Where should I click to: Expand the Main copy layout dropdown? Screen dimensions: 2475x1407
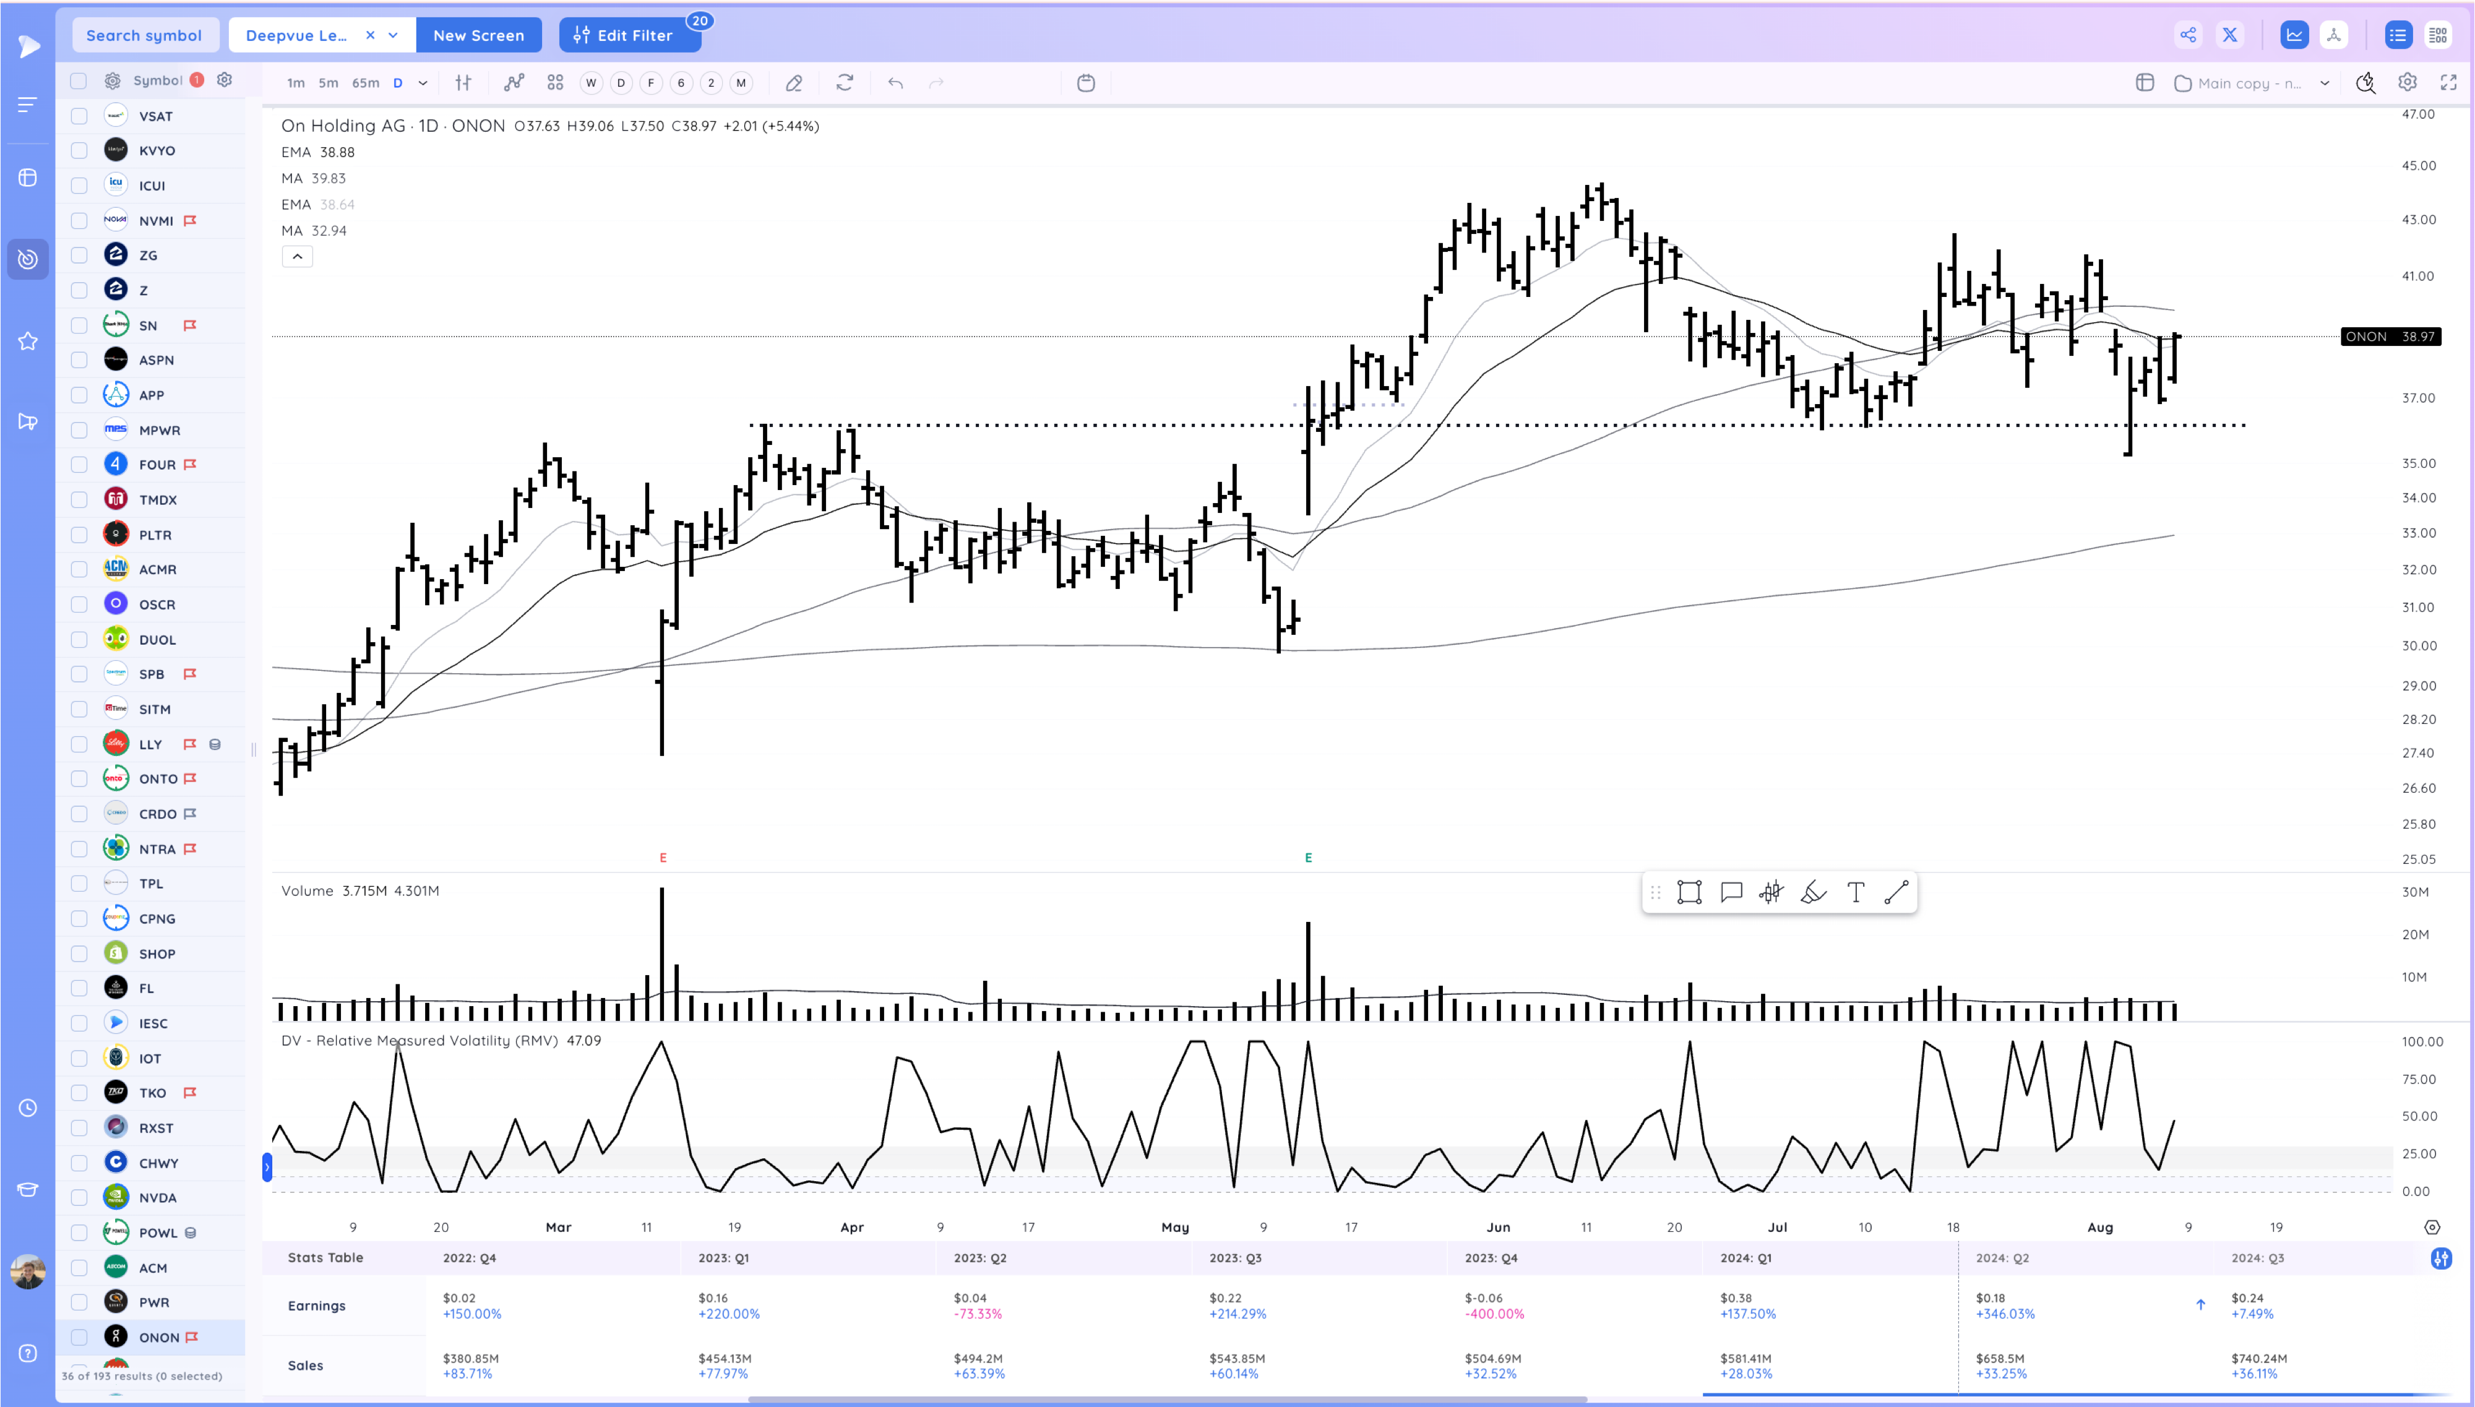coord(2324,83)
